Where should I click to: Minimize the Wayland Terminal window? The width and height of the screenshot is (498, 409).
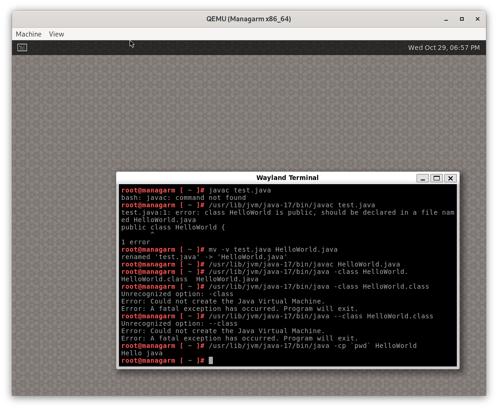click(x=423, y=178)
